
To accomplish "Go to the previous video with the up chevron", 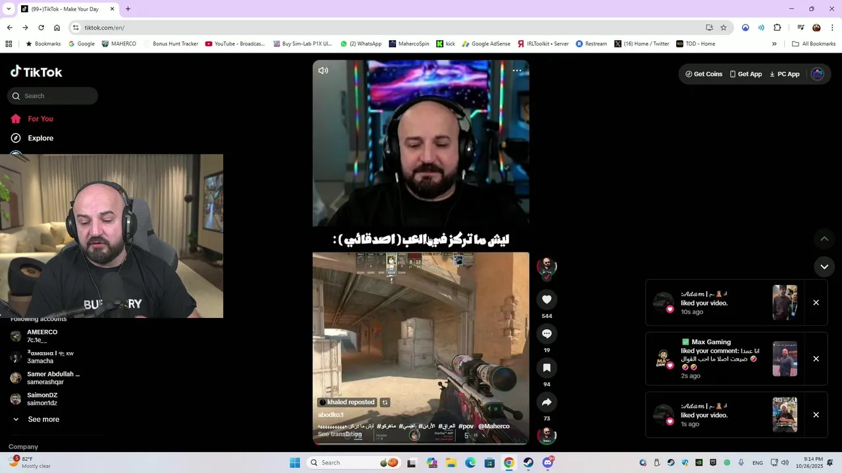I will pyautogui.click(x=824, y=238).
